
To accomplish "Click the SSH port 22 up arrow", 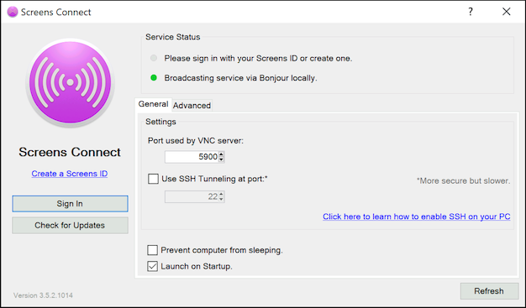I will (221, 194).
